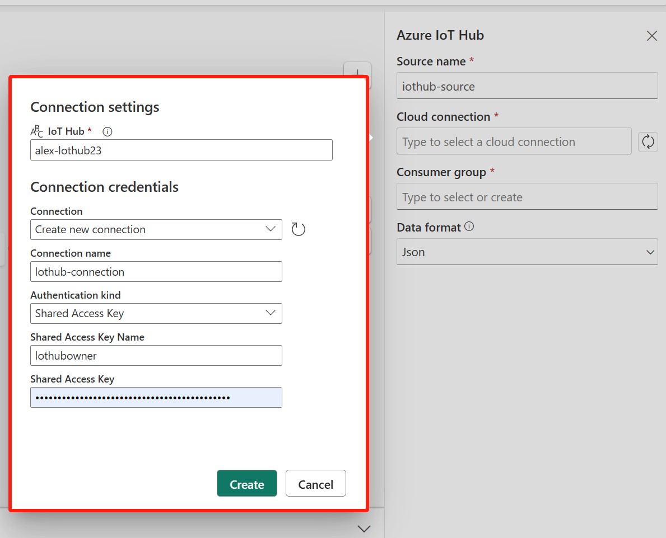Image resolution: width=666 pixels, height=538 pixels.
Task: Click the refresh icon beside Connection dropdown
Action: pos(298,229)
